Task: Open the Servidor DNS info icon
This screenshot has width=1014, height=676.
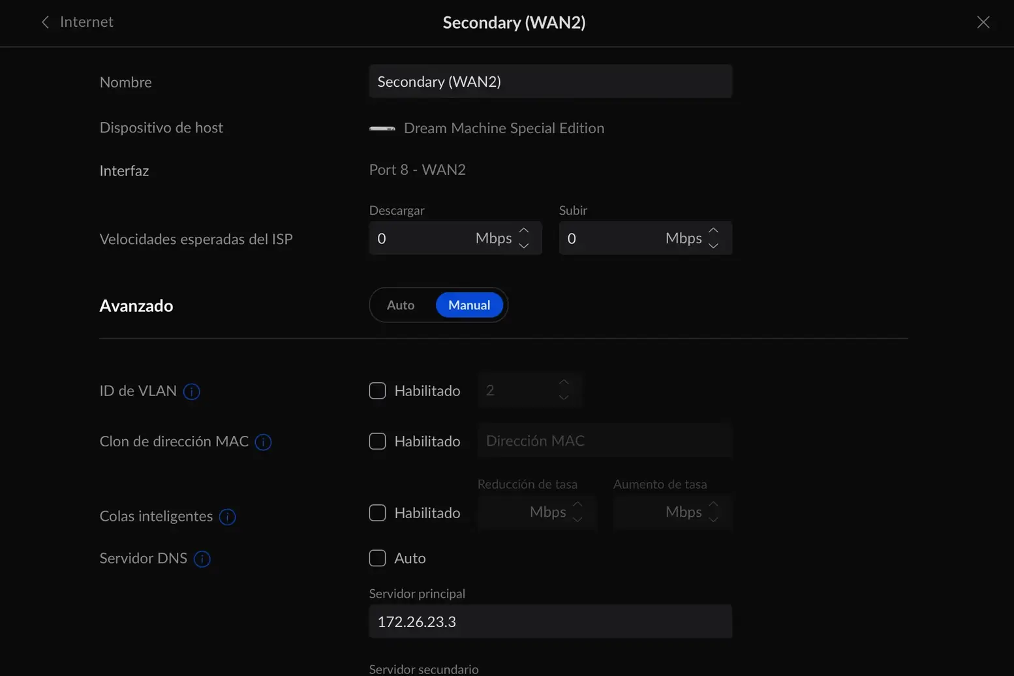Action: pos(202,559)
